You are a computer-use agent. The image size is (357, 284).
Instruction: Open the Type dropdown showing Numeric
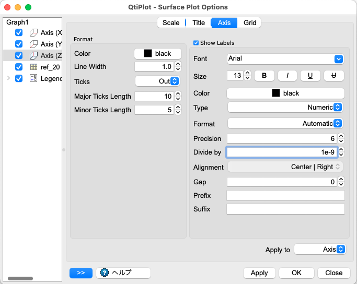(x=285, y=107)
